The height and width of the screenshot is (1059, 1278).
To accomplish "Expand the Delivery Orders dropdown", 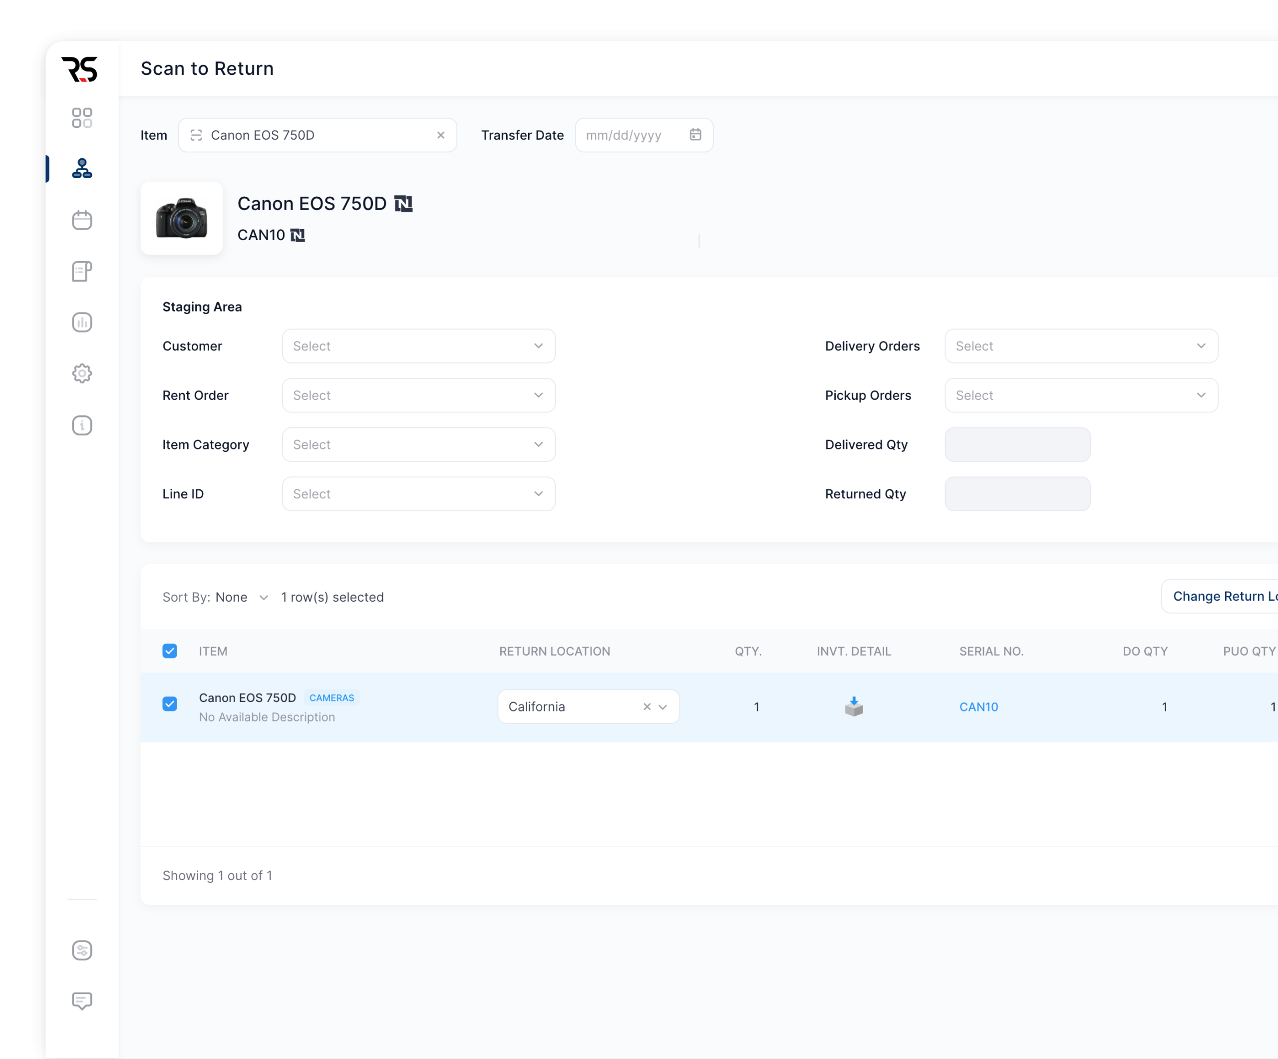I will pyautogui.click(x=1081, y=346).
